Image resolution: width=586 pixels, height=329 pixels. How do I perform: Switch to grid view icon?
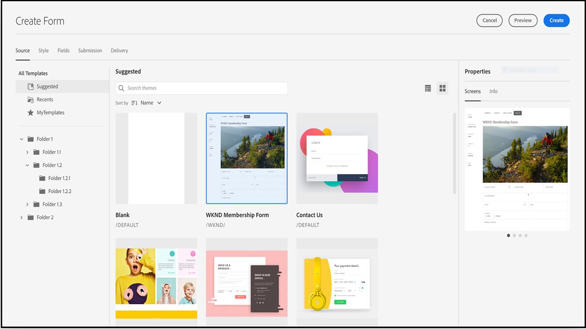pyautogui.click(x=442, y=89)
